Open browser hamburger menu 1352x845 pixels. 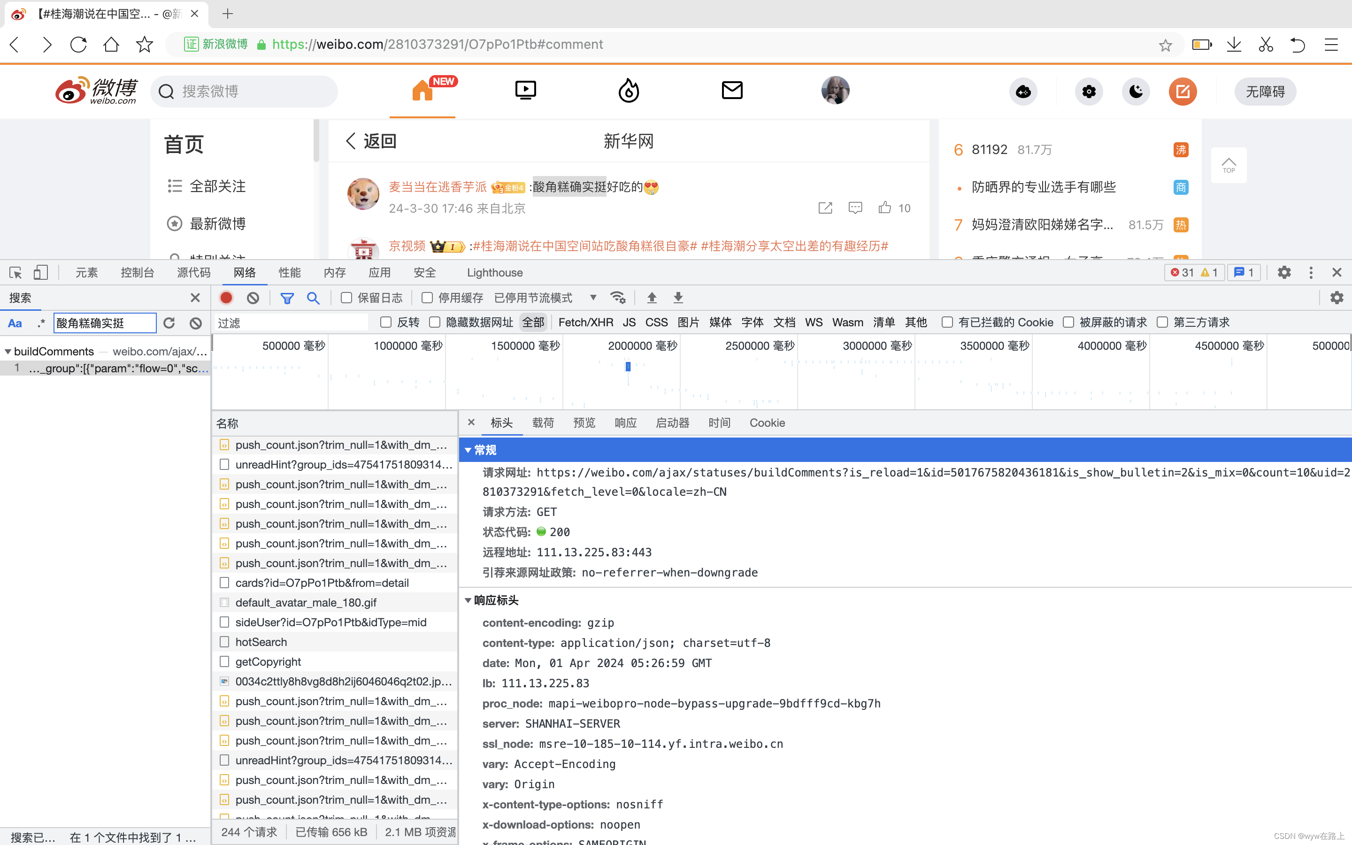1331,44
